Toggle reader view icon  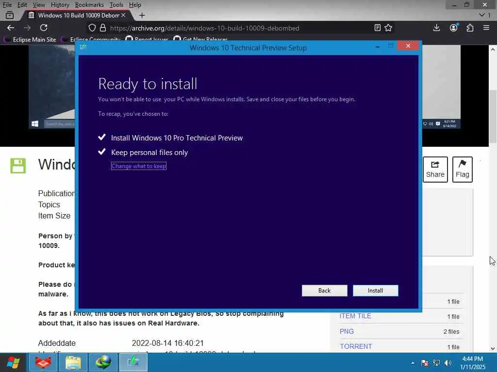[377, 28]
